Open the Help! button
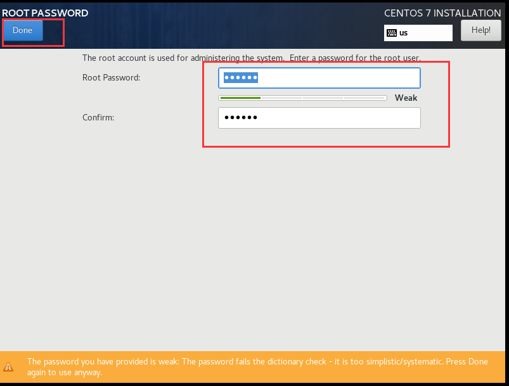This screenshot has height=386, width=509. coord(480,30)
